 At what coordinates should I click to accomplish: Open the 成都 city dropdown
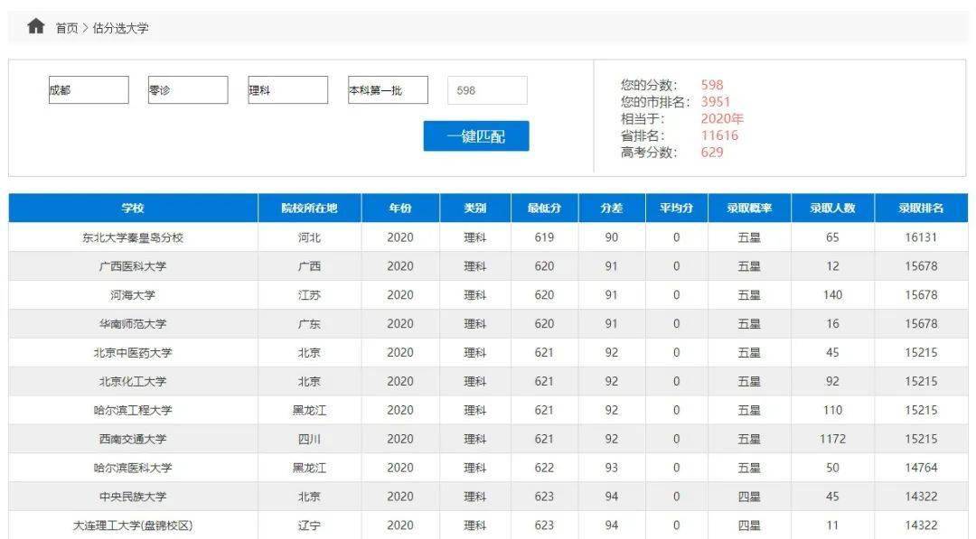click(x=89, y=90)
